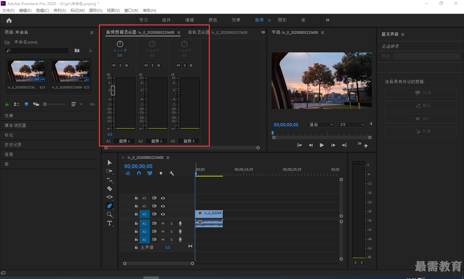Select the Track Select Forward tool
The height and width of the screenshot is (279, 464).
[x=110, y=171]
